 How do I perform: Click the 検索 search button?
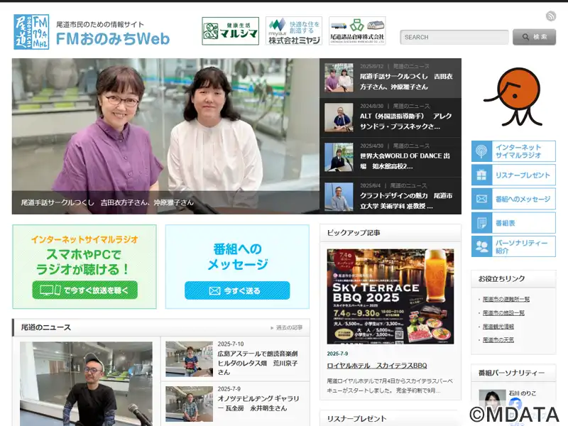pos(535,37)
